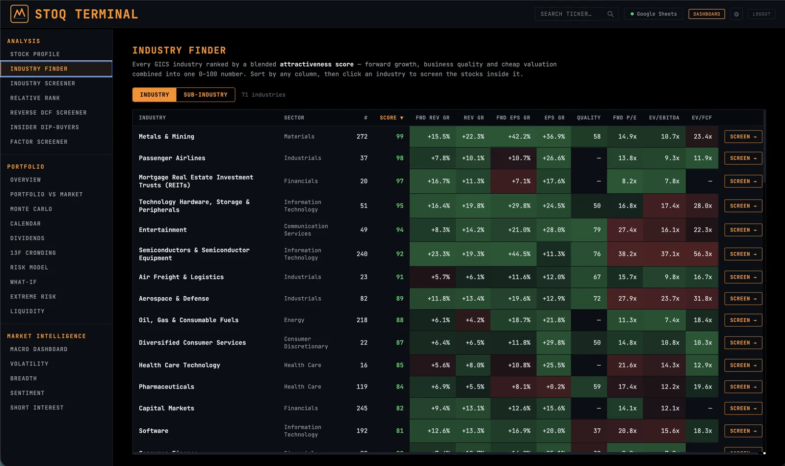Image resolution: width=785 pixels, height=466 pixels.
Task: Click Screen for Aerospace & Defense
Action: point(743,299)
